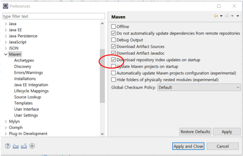
Task: Click Apply and Close button
Action: coord(188,146)
